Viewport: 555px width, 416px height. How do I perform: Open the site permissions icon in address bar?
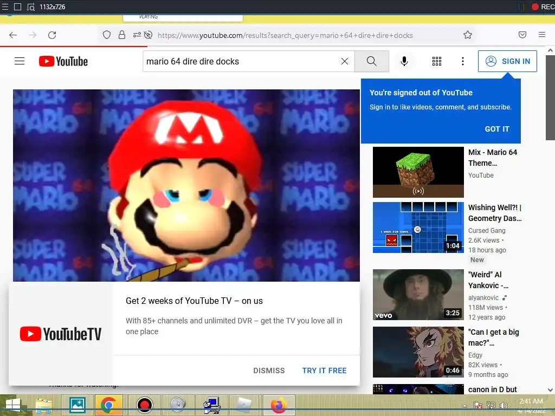click(137, 35)
